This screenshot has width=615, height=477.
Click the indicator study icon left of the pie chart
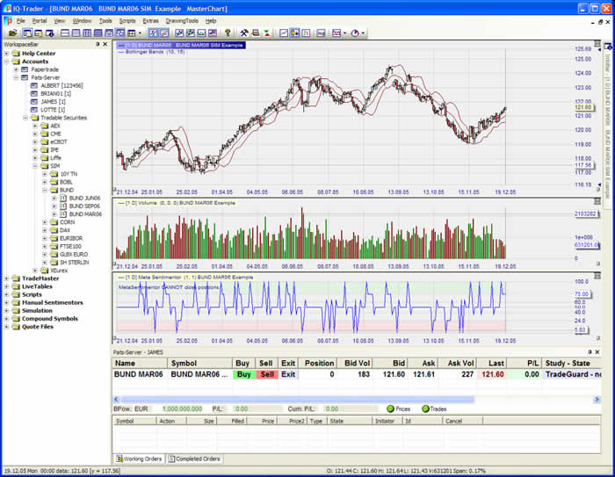point(336,33)
